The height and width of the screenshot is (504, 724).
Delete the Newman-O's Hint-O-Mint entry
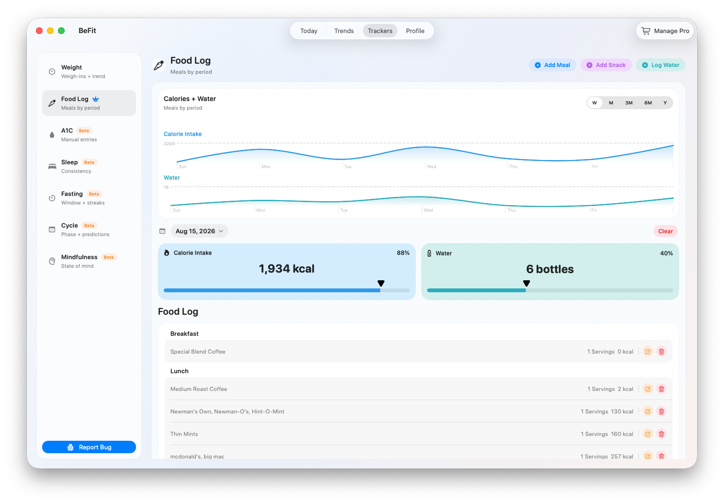pyautogui.click(x=661, y=412)
